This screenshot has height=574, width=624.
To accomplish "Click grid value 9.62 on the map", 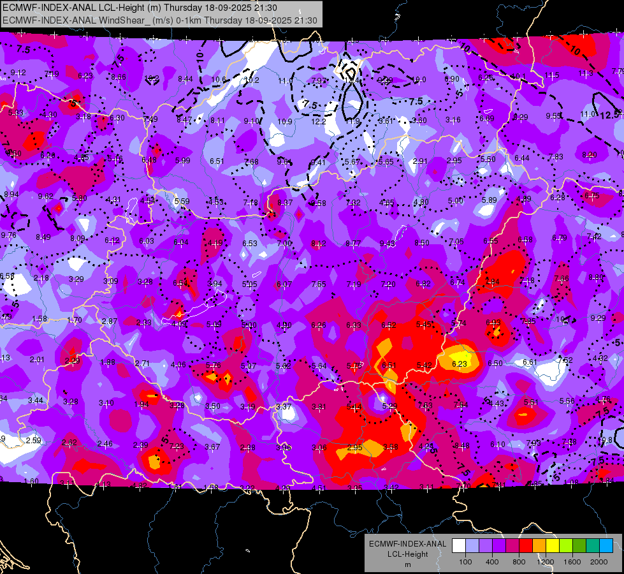I will (x=45, y=196).
